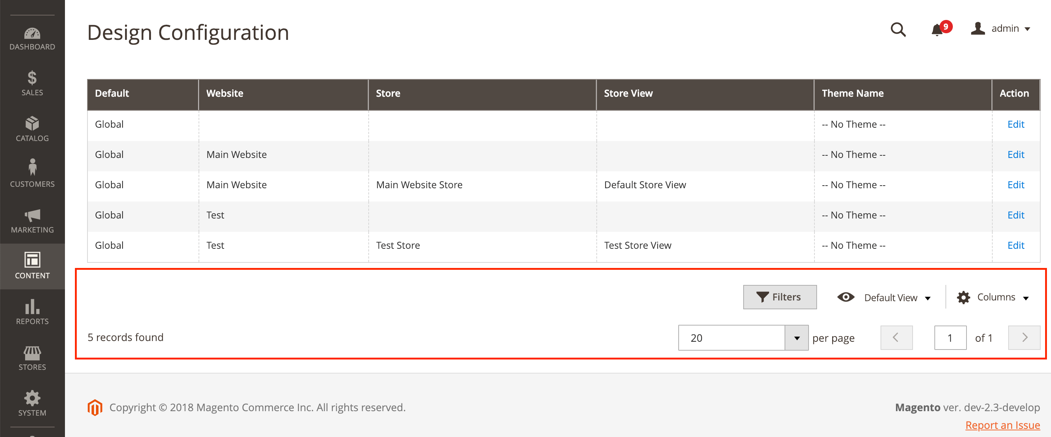The width and height of the screenshot is (1051, 437).
Task: Open the System gear icon menu
Action: point(32,403)
